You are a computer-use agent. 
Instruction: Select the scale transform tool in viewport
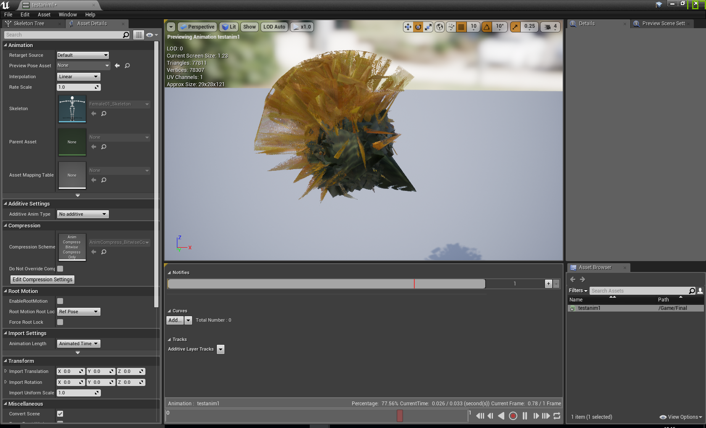pyautogui.click(x=428, y=27)
